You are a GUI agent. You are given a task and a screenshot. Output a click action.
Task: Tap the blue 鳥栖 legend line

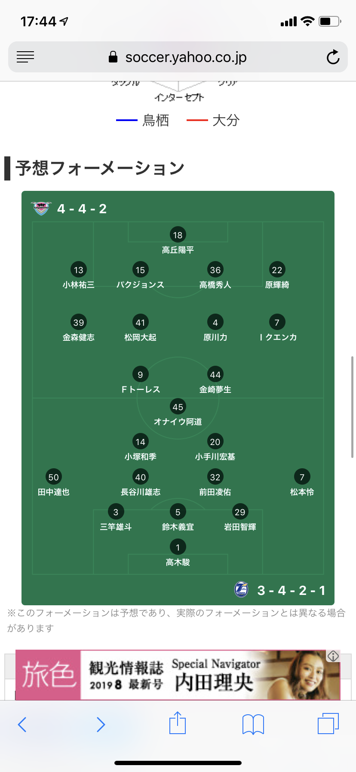[127, 120]
